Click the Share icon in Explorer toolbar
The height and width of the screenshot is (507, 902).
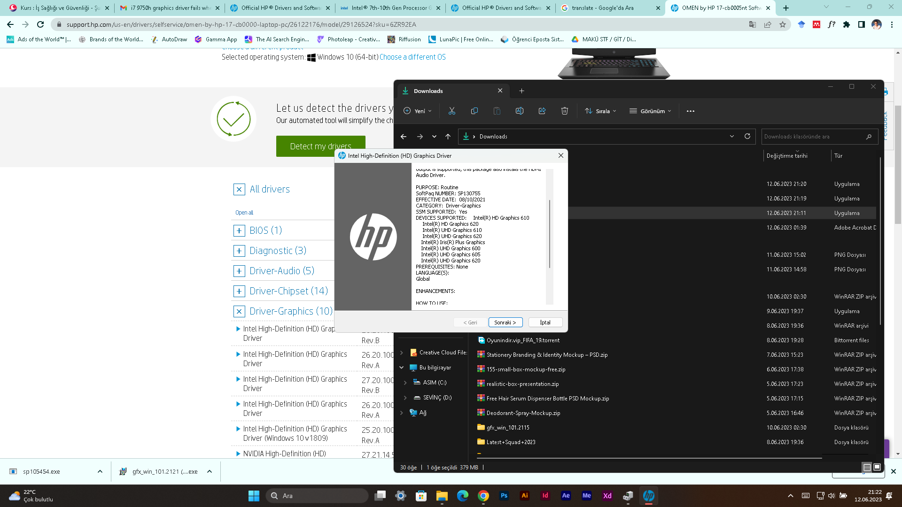tap(542, 111)
